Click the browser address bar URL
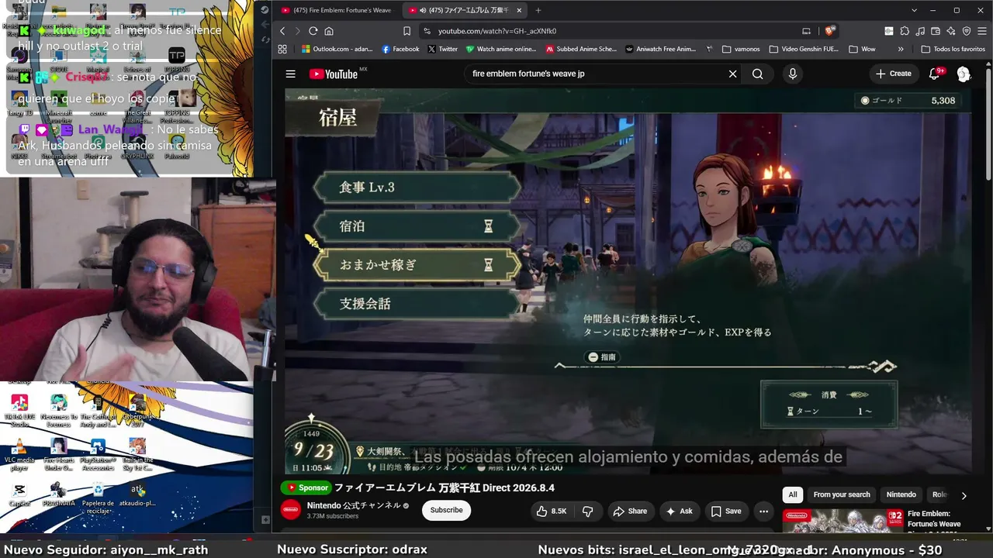Viewport: 993px width, 558px height. coord(497,31)
